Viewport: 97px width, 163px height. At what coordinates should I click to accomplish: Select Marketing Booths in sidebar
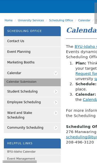[x=32, y=63]
